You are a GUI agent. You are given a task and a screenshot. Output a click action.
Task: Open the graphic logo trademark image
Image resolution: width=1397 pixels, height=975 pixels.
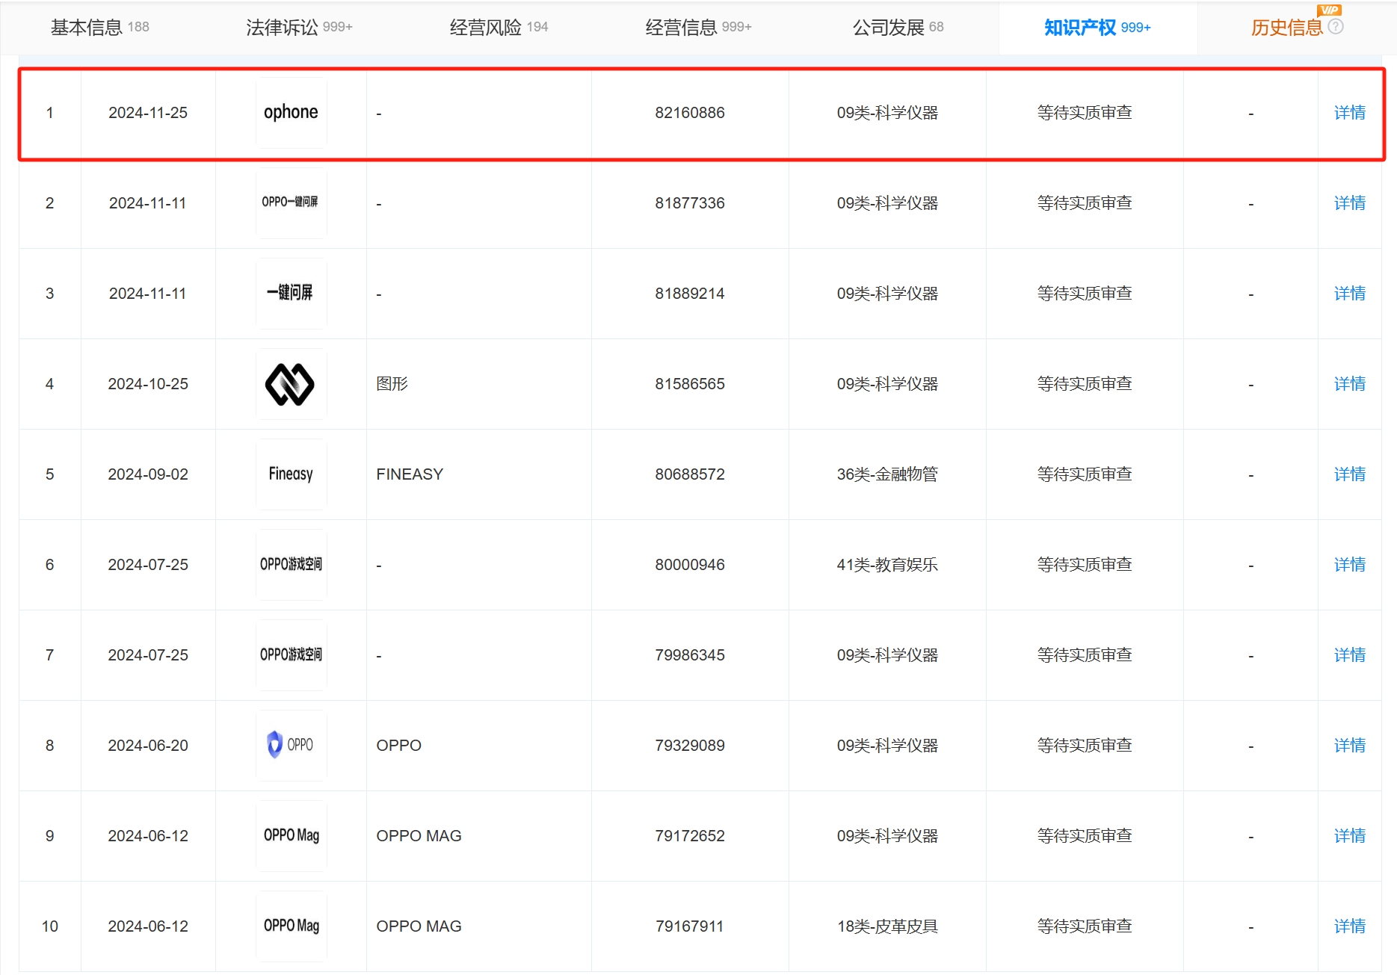pyautogui.click(x=291, y=384)
